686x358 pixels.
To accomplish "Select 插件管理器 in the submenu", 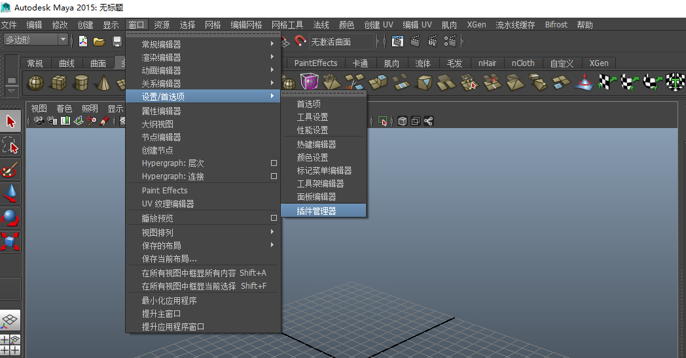I will 323,211.
